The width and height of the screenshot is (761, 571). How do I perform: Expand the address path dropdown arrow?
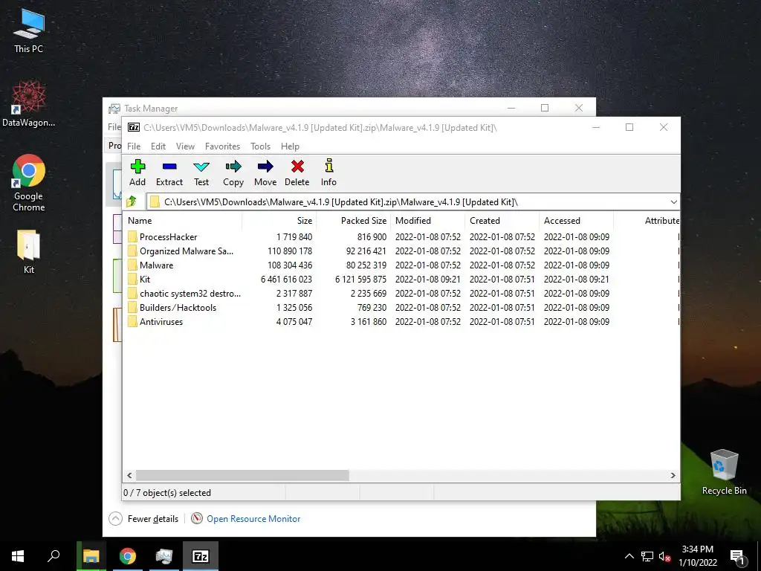(673, 202)
